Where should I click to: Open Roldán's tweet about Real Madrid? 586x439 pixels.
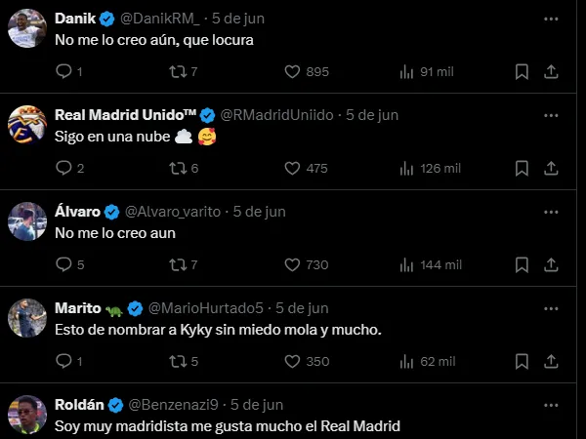pos(228,426)
